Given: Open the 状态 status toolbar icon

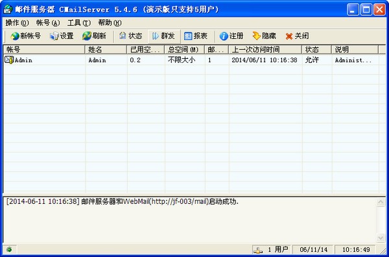Looking at the screenshot, I should click(x=123, y=36).
